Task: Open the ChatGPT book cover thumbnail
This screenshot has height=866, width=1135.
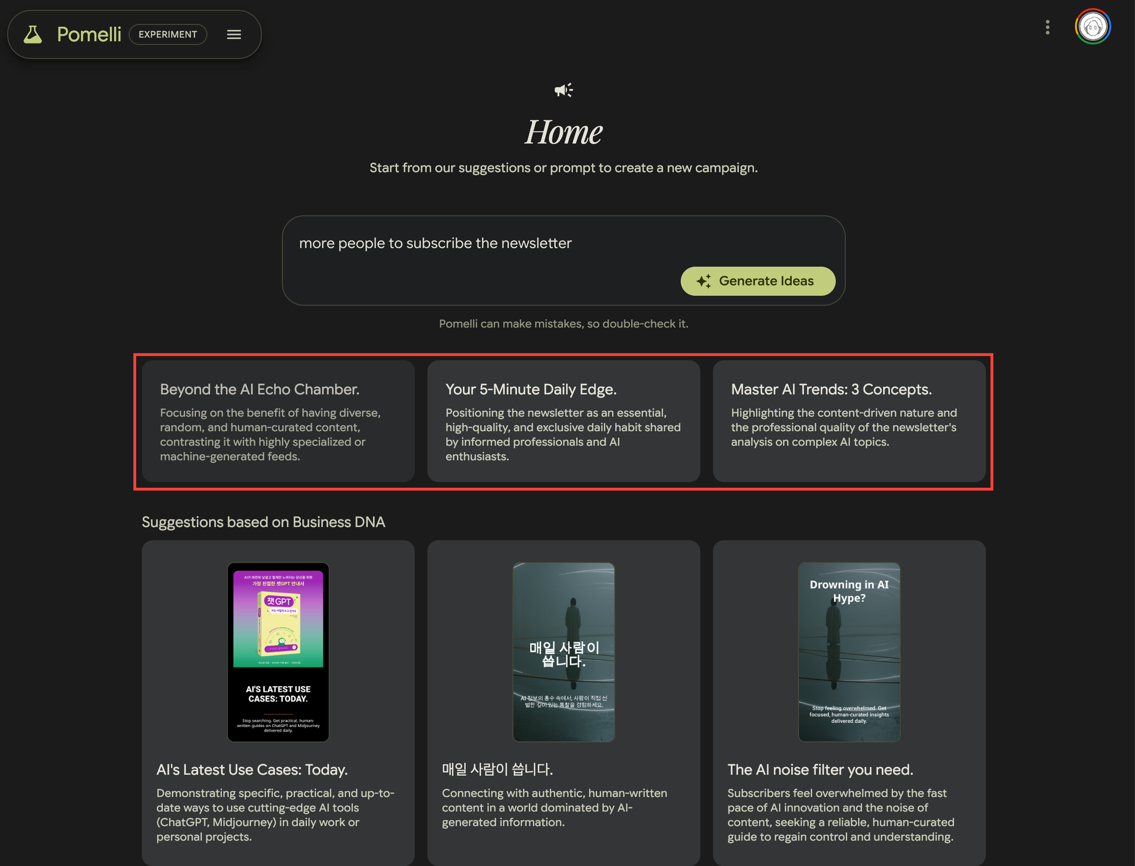Action: point(278,652)
